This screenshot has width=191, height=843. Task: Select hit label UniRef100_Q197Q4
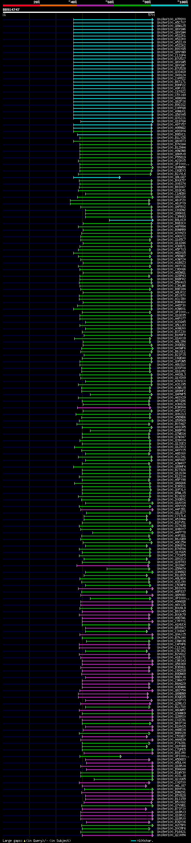point(171,121)
